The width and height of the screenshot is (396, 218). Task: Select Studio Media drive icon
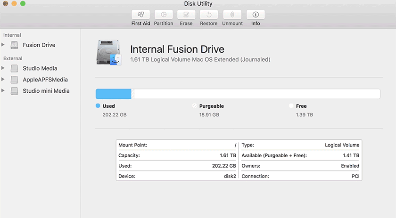(14, 68)
